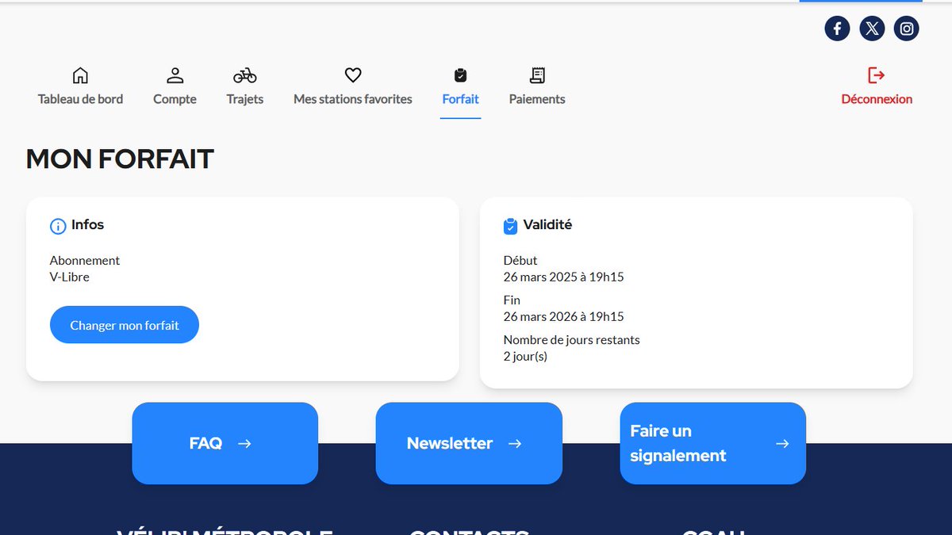Click the start date 26 mars 2025 à 19h15
The width and height of the screenshot is (952, 535).
coord(564,277)
